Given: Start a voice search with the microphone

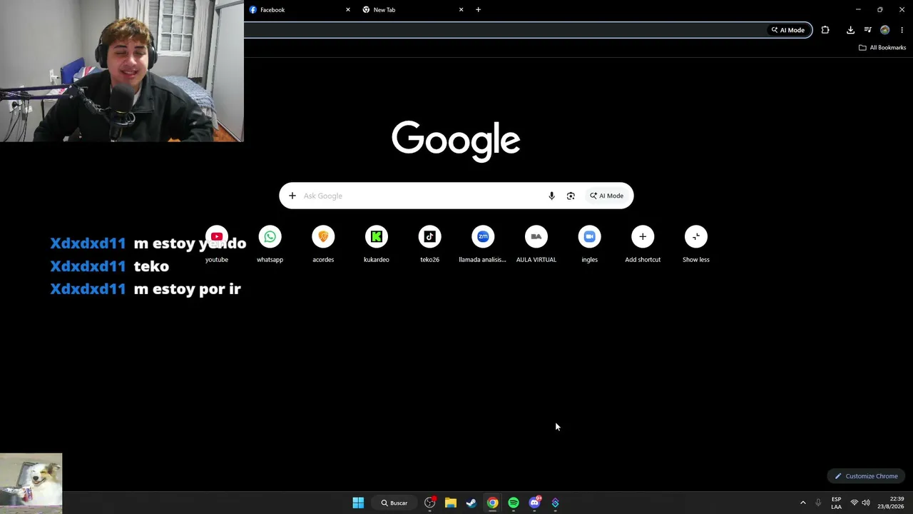Looking at the screenshot, I should coord(551,196).
